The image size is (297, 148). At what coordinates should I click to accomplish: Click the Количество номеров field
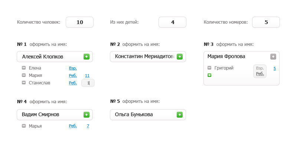(x=266, y=22)
